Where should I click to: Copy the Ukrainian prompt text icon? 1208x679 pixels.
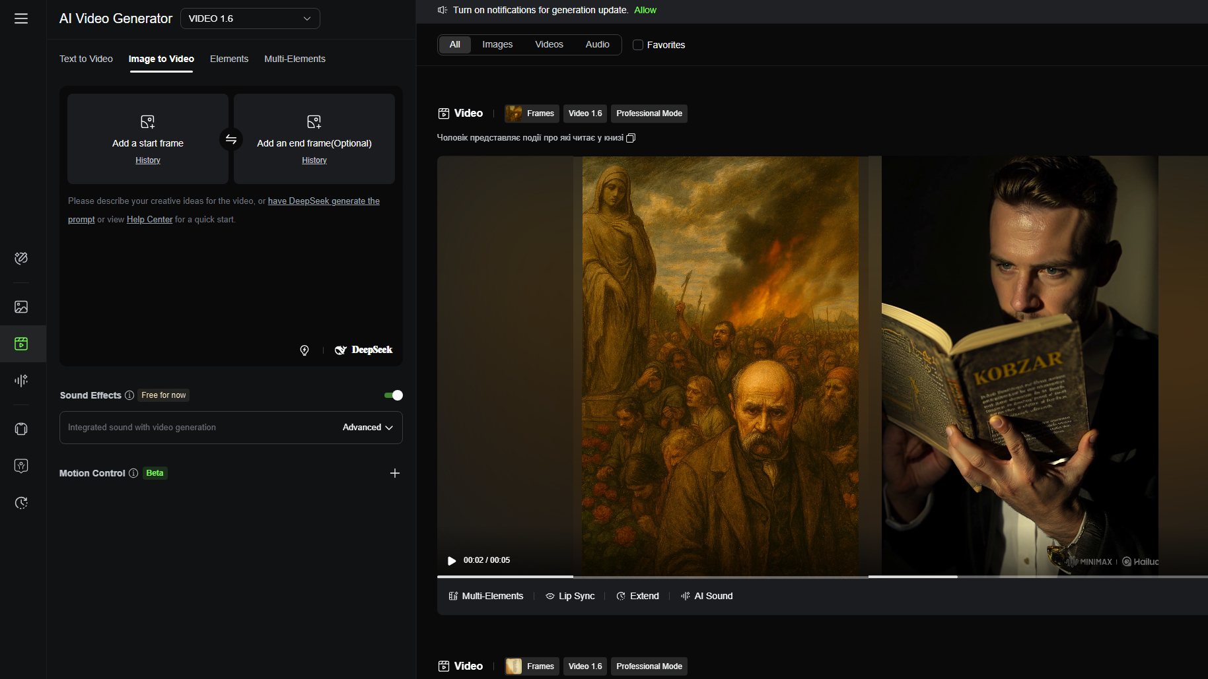[x=631, y=138]
